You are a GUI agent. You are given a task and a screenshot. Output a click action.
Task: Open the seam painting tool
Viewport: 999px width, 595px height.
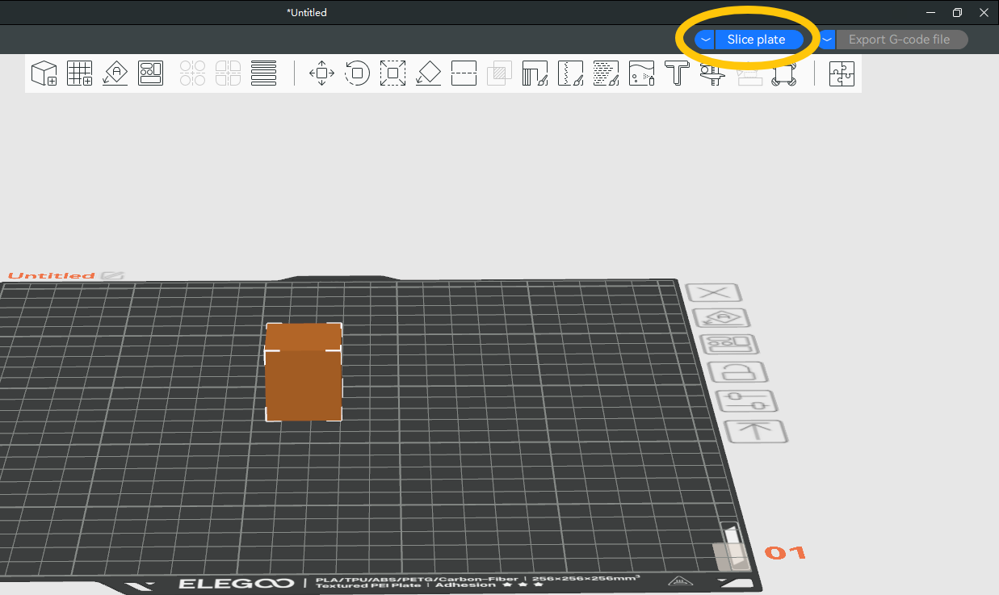coord(570,73)
